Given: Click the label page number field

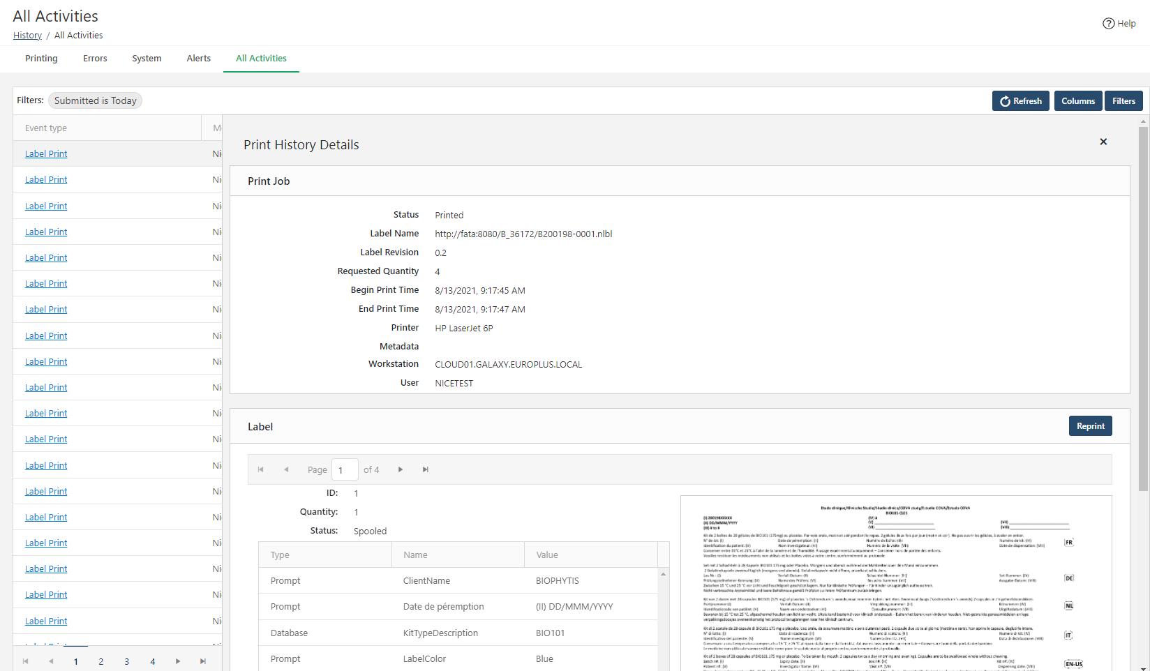Looking at the screenshot, I should pyautogui.click(x=345, y=470).
